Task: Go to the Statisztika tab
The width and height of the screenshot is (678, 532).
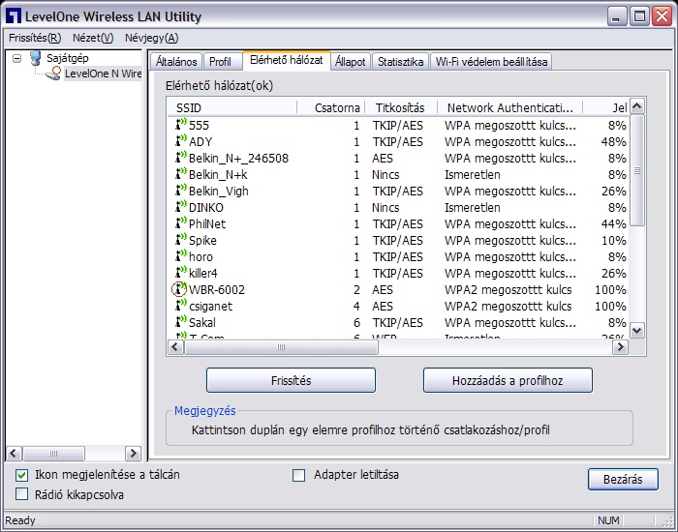Action: [x=400, y=62]
